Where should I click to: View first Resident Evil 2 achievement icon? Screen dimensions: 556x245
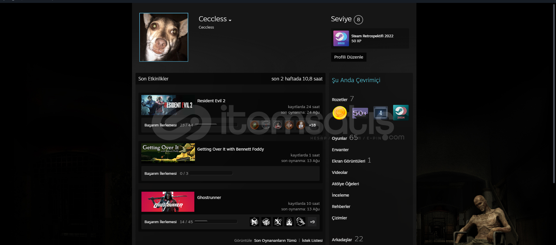coord(254,125)
